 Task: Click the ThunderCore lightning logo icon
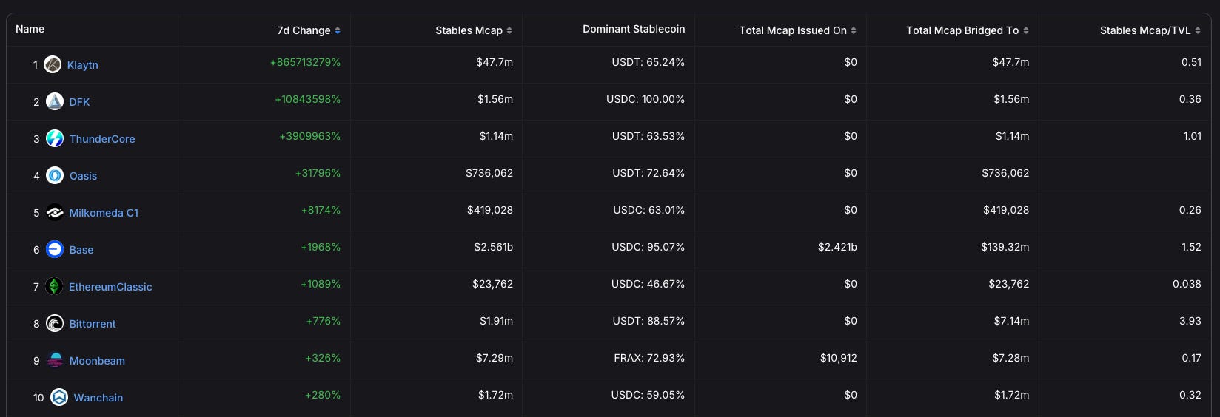55,138
